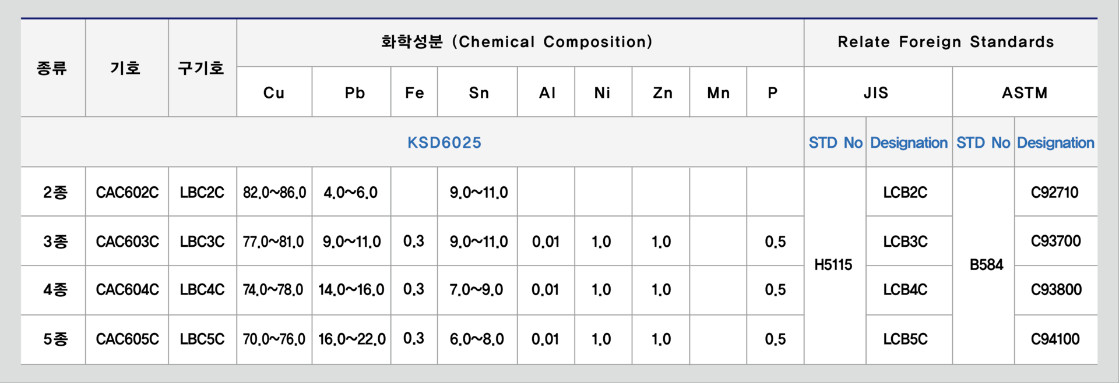This screenshot has height=383, width=1119.
Task: Click the C94100 ASTM designation
Action: [x=1055, y=339]
